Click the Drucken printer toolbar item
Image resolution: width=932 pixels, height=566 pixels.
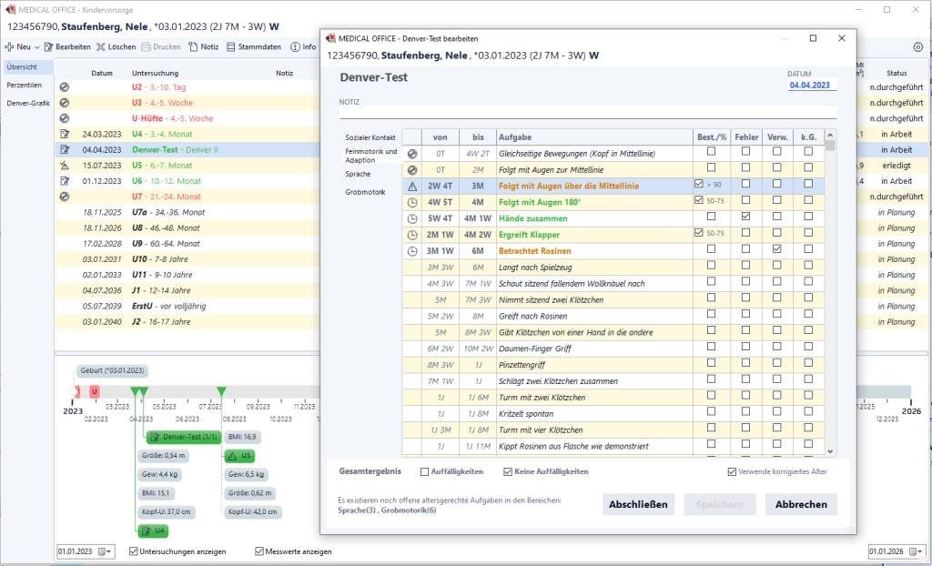(x=160, y=46)
